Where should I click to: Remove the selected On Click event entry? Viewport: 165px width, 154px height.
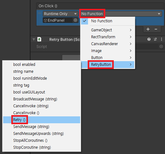(156, 29)
